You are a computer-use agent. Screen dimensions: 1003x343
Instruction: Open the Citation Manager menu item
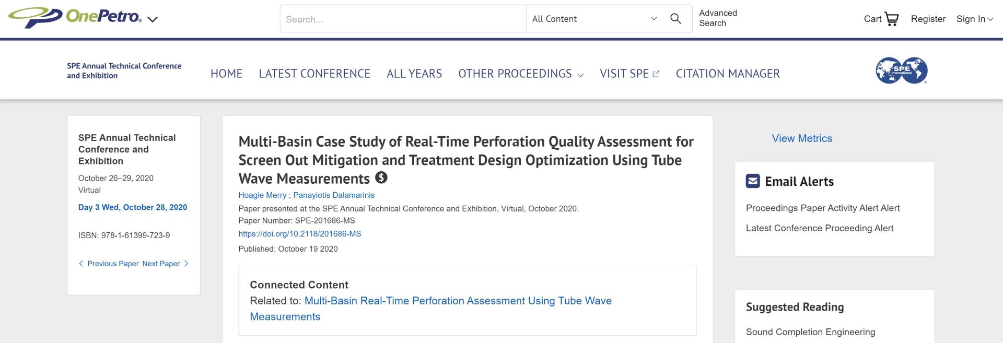coord(728,74)
